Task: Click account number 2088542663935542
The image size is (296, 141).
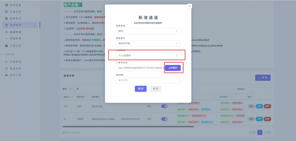Action: click(x=130, y=119)
